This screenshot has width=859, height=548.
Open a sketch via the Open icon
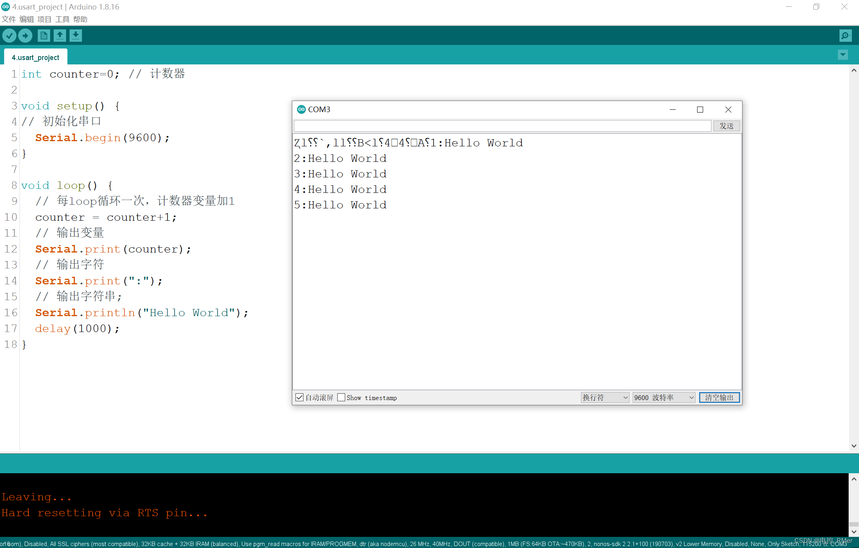click(x=60, y=35)
